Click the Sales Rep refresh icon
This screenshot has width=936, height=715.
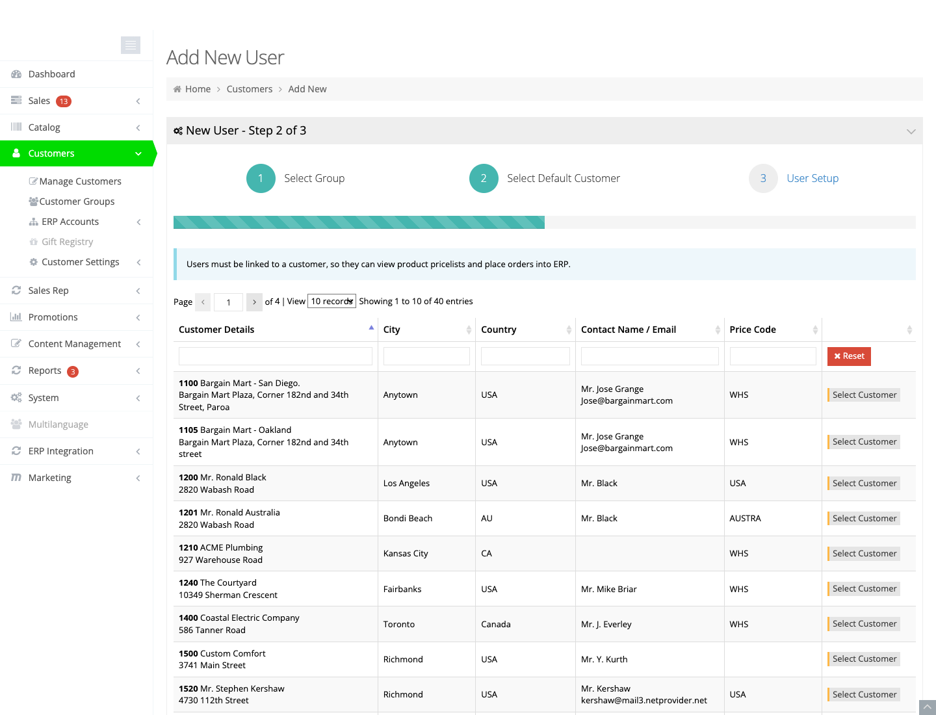16,291
